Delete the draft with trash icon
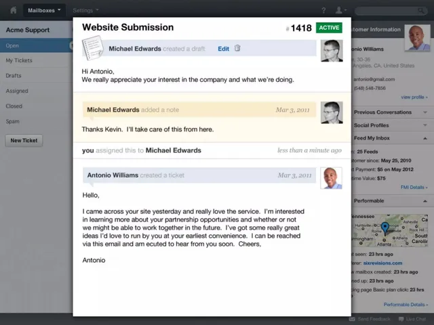This screenshot has height=325, width=434. pos(237,48)
